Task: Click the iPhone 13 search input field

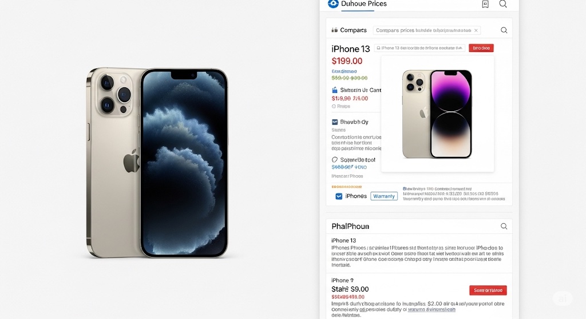Action: tap(419, 48)
